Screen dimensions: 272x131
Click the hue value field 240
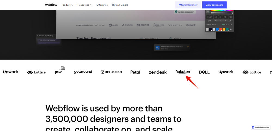(216, 17)
